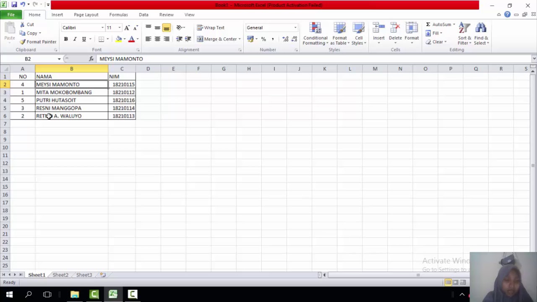Open Sort & Filter options
Screen dimensions: 537x302
464,34
